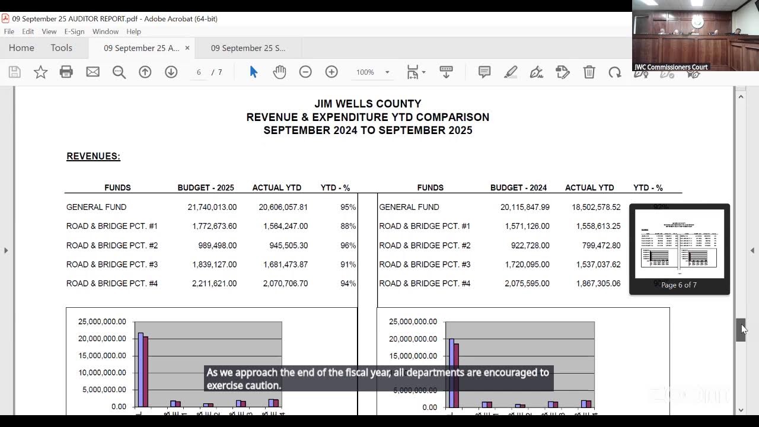Open the edit PDF tool icon
Screen dimensions: 759x427
pos(563,72)
